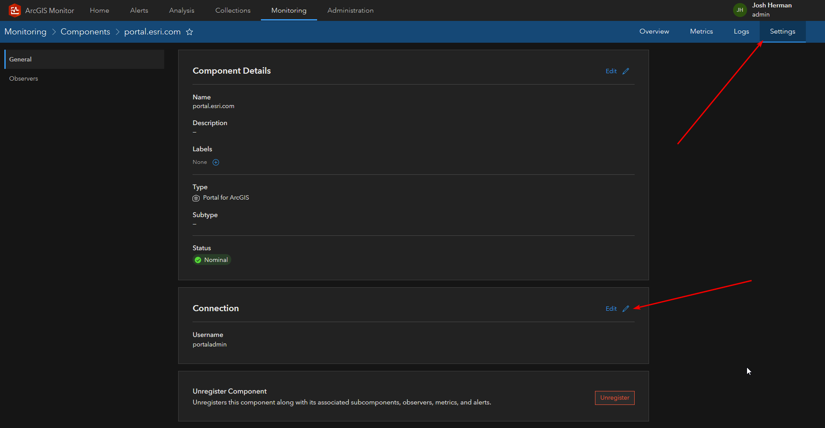The image size is (825, 428).
Task: Click the JH user avatar
Action: point(740,10)
